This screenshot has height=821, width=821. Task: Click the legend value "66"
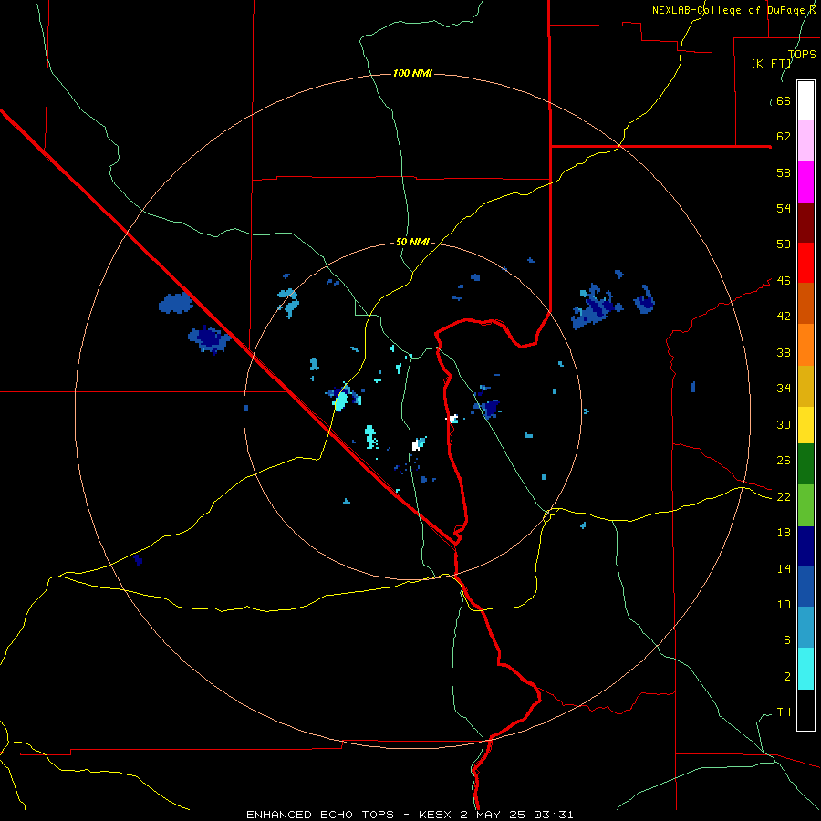(x=784, y=100)
